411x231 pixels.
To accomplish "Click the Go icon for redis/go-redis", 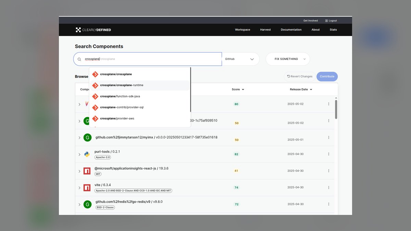I will [87, 204].
